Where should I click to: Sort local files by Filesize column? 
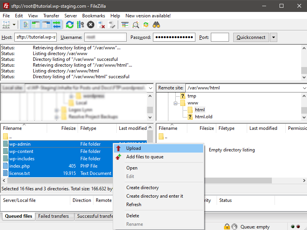[63, 128]
